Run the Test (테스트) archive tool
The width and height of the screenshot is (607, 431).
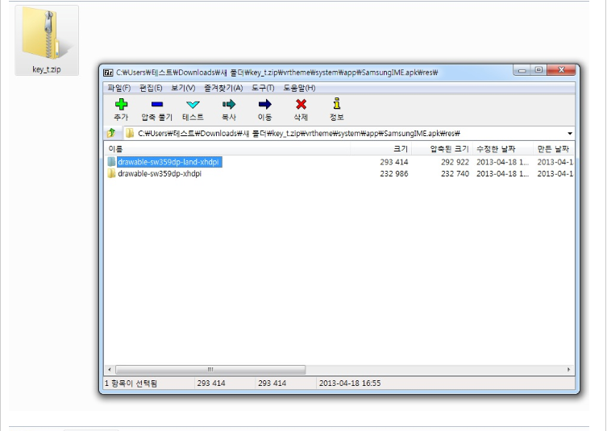(x=193, y=105)
